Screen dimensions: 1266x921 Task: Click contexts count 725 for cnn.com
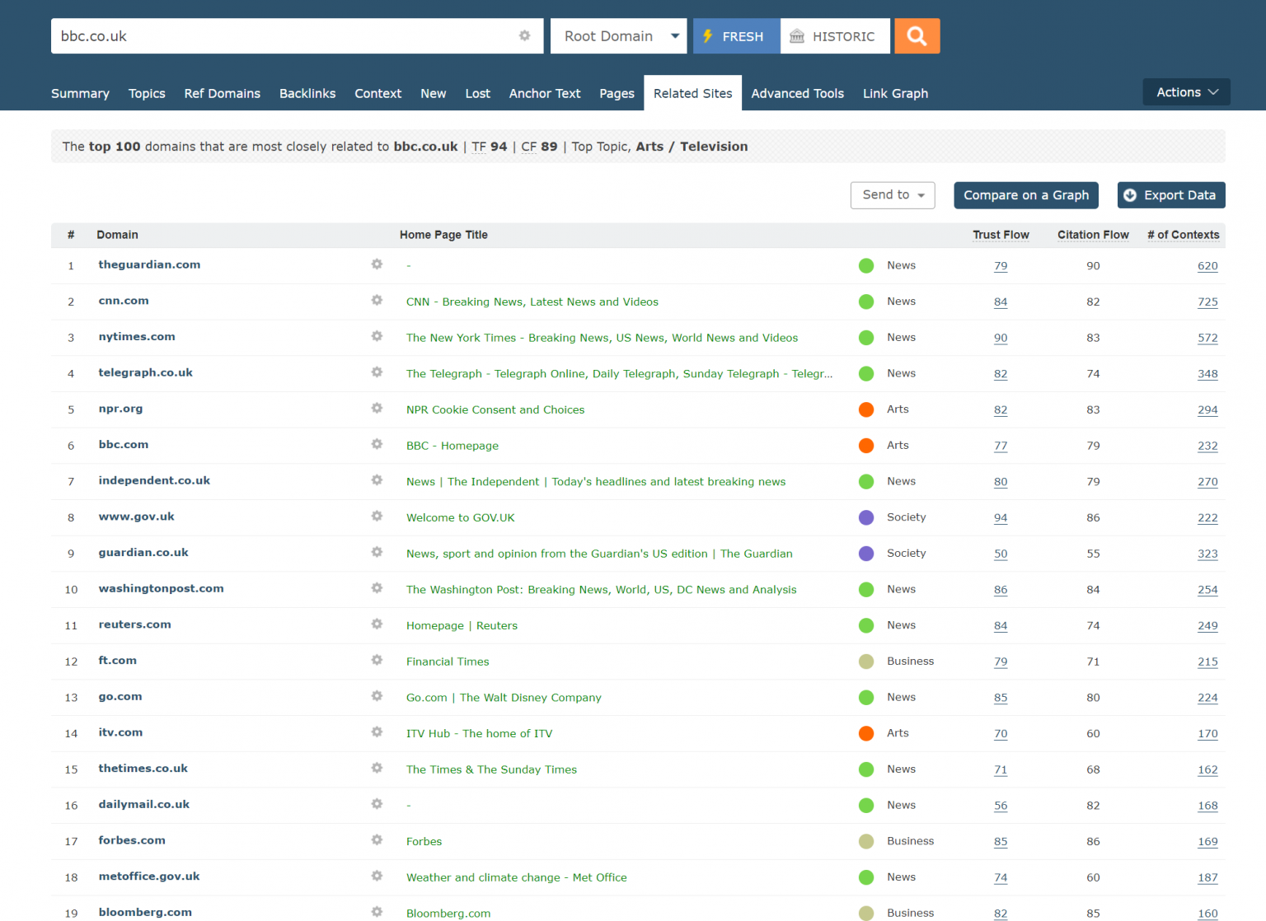1207,302
